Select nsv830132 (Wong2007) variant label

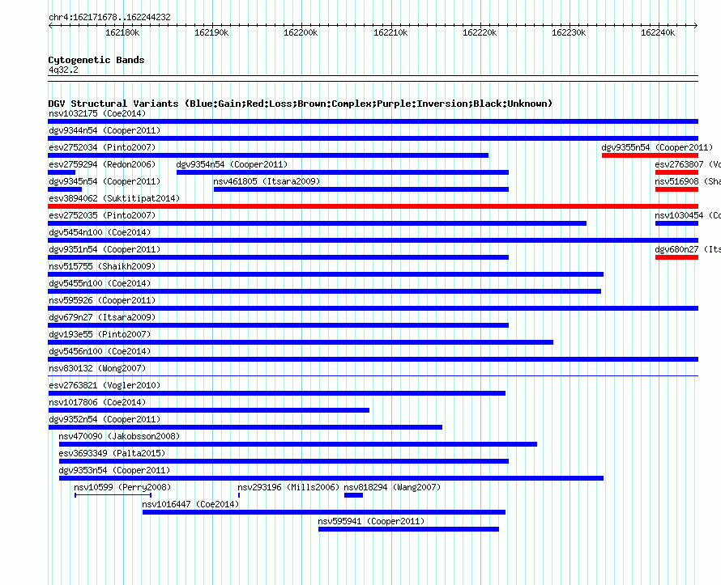97,368
